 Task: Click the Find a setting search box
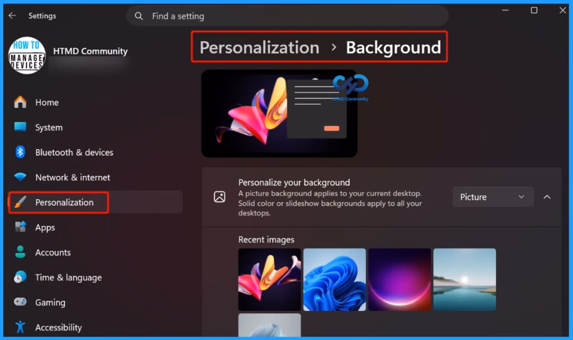[x=287, y=16]
